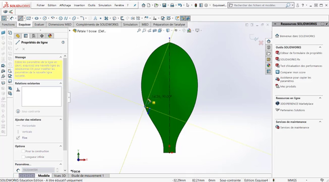
Task: Click the Rebuild traffic light icon
Action: (x=195, y=5)
